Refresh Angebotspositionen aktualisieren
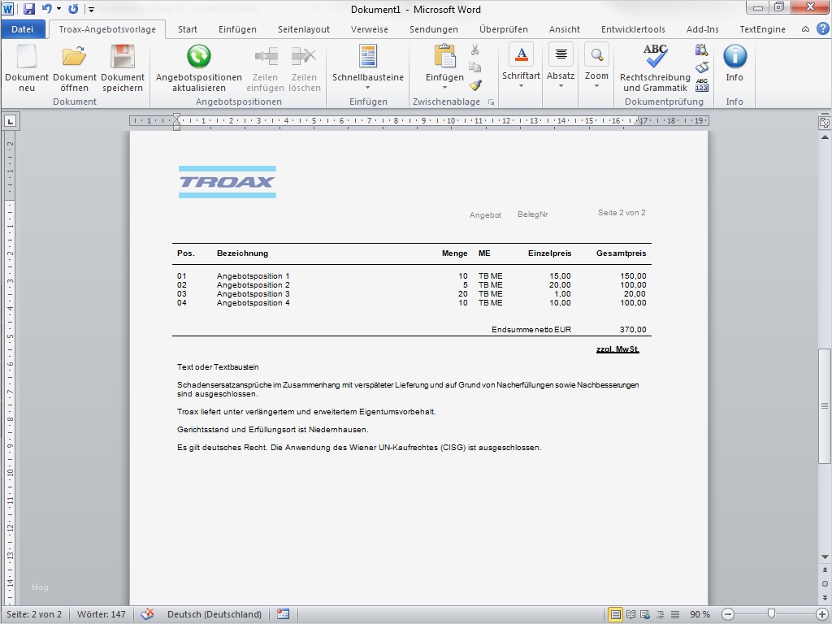The image size is (832, 624). coord(198,68)
